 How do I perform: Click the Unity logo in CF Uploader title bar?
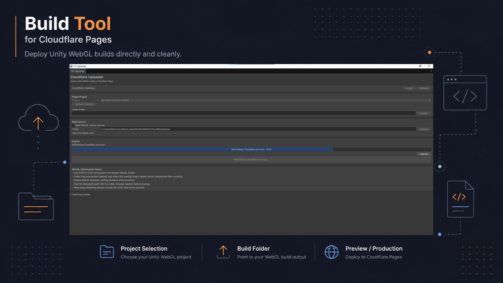pyautogui.click(x=71, y=66)
